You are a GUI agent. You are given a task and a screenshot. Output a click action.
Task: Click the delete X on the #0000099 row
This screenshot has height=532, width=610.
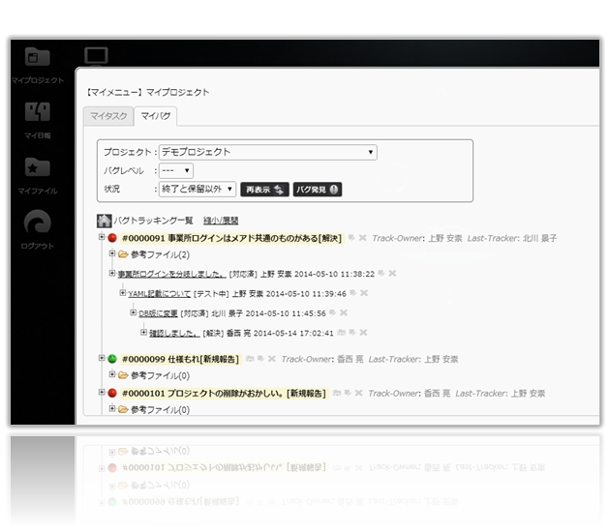[x=272, y=359]
